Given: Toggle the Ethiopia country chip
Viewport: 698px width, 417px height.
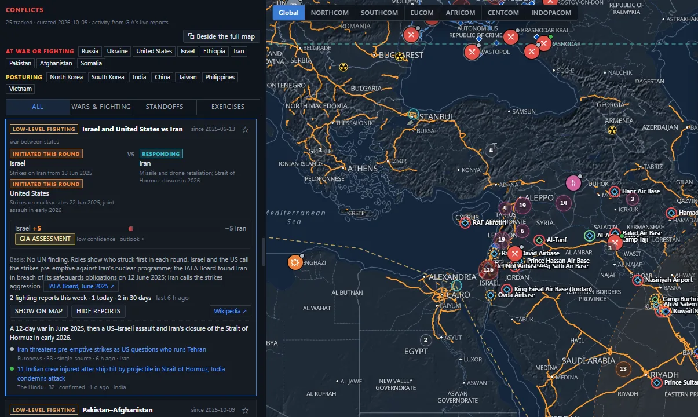Looking at the screenshot, I should pos(214,52).
